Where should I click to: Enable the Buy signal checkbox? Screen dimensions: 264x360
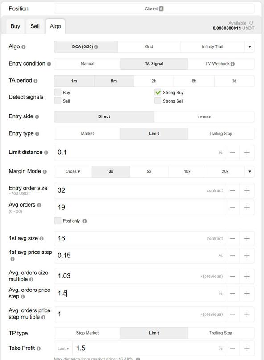click(x=58, y=92)
